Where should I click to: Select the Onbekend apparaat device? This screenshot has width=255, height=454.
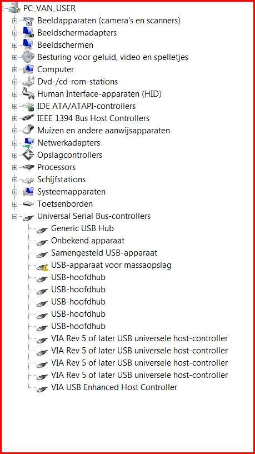tap(88, 241)
